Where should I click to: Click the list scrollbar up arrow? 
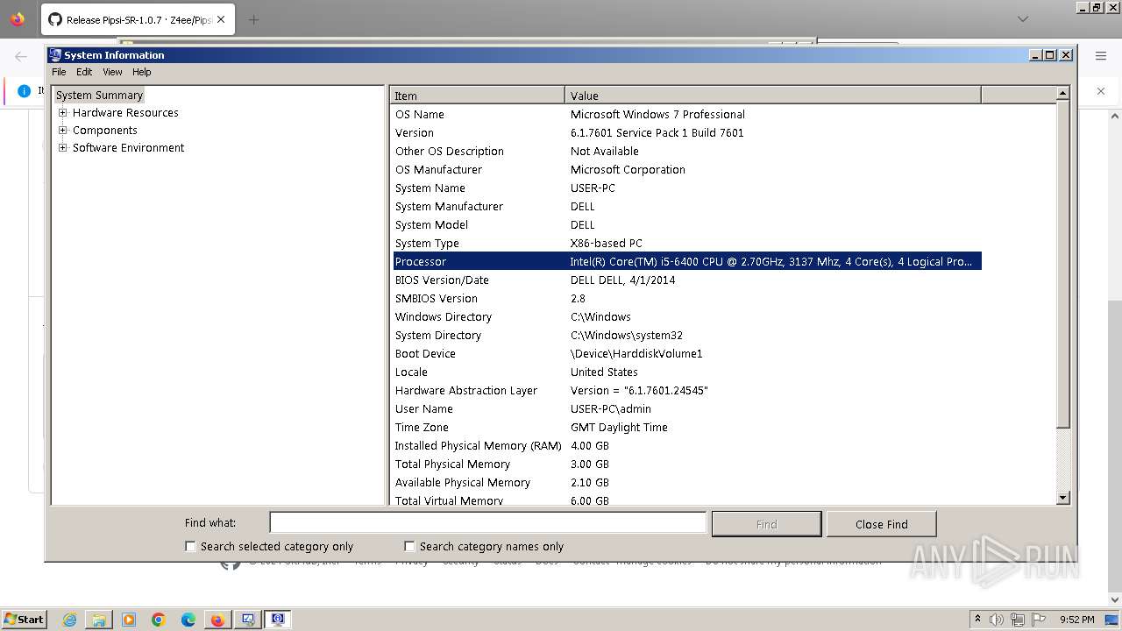[1063, 93]
